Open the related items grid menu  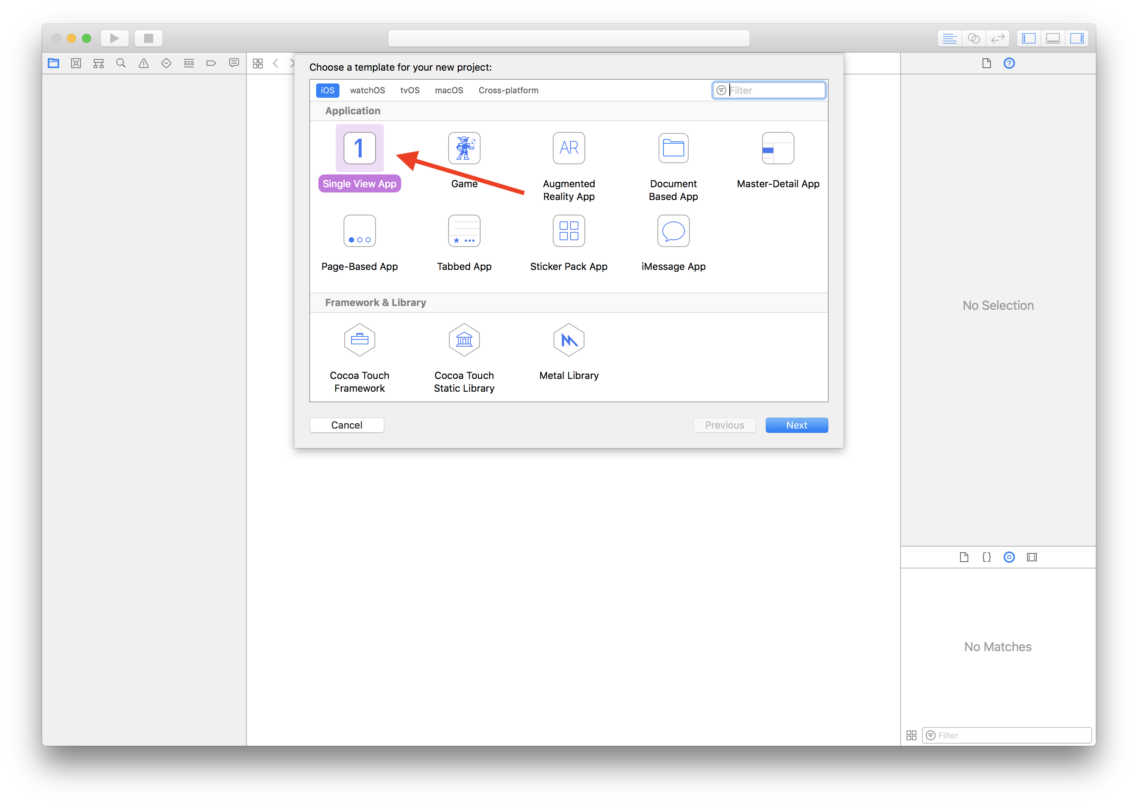[257, 63]
